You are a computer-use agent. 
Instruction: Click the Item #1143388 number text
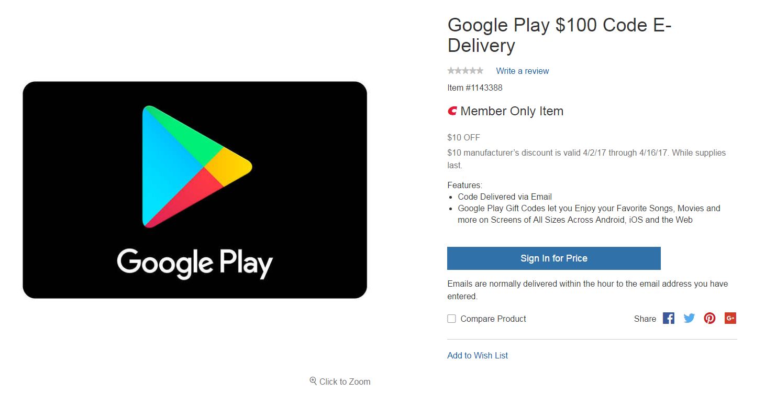coord(474,88)
